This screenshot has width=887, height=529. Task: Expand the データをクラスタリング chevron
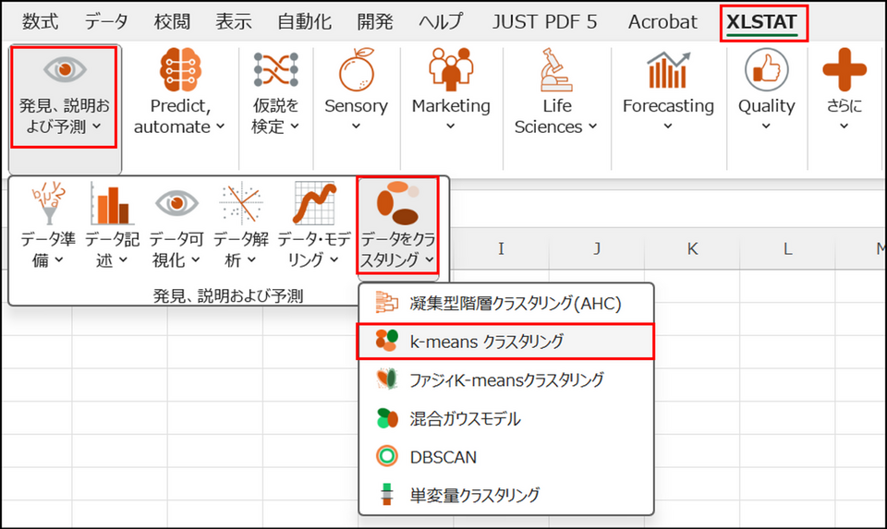pyautogui.click(x=430, y=260)
